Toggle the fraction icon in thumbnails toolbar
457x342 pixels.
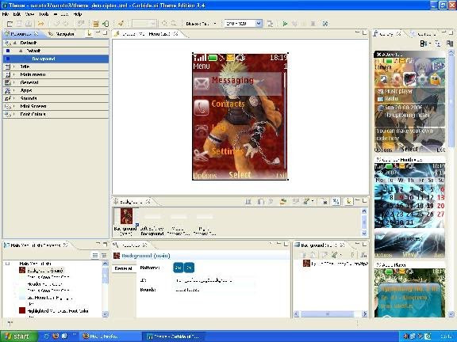click(336, 202)
